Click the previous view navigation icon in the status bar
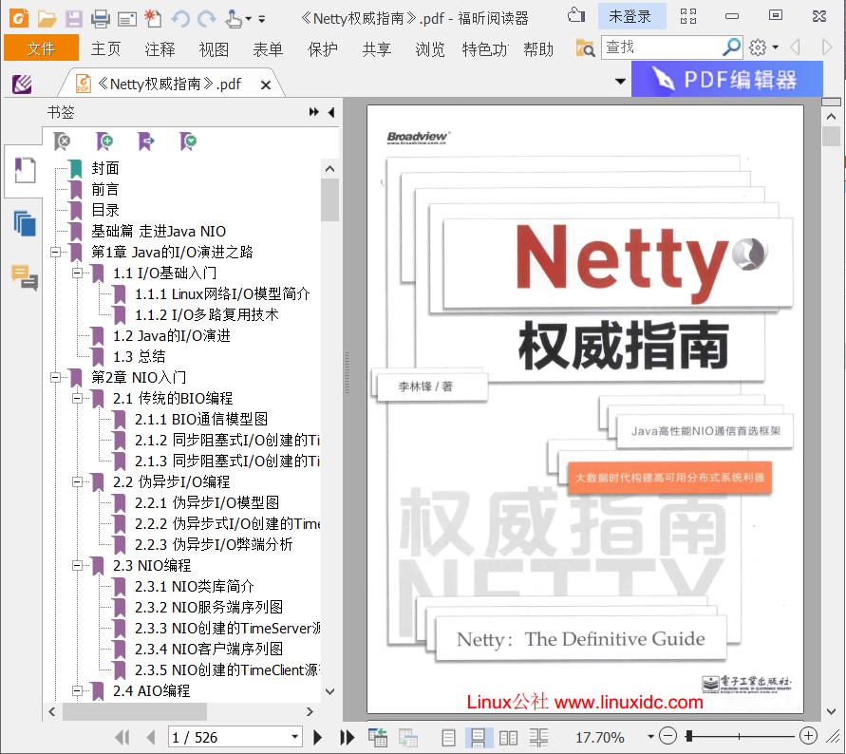 [378, 737]
